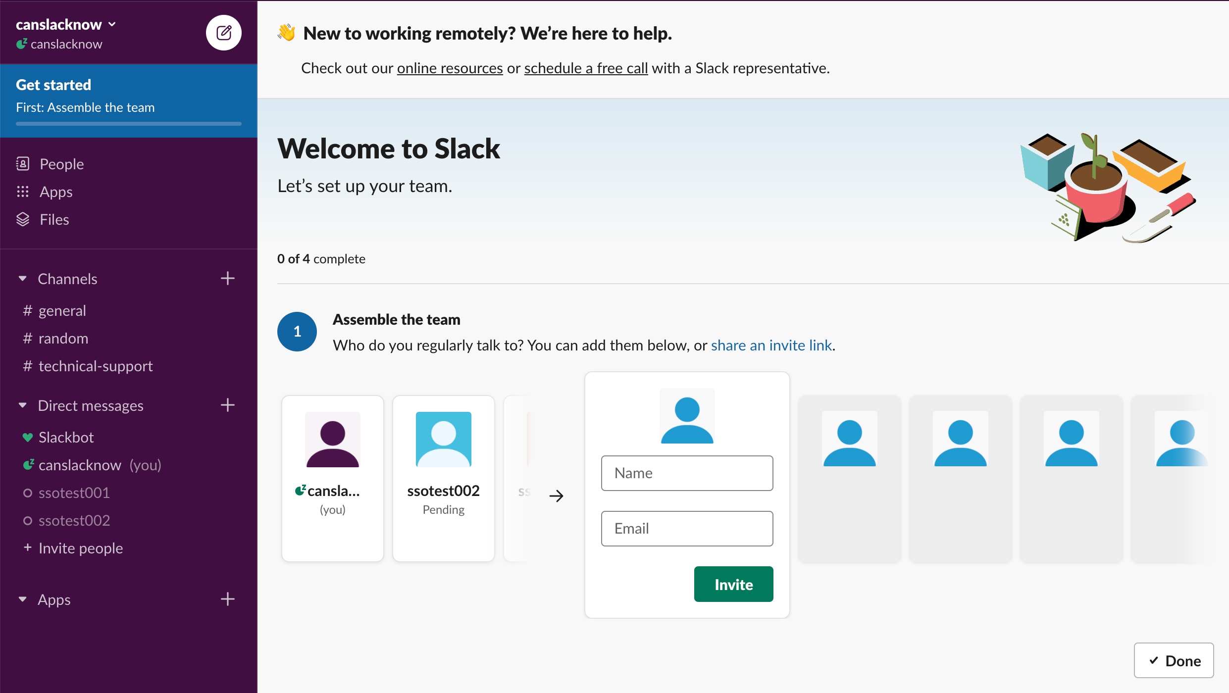Click the waving hand emoji
1229x693 pixels.
(287, 33)
